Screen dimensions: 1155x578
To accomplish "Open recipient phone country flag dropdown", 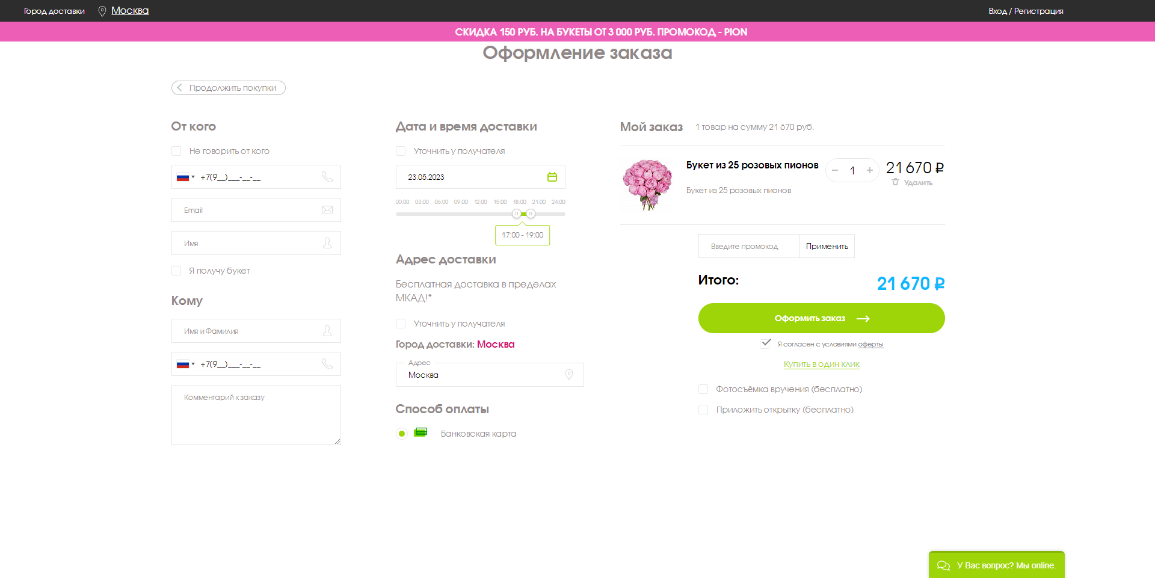I will click(x=185, y=364).
